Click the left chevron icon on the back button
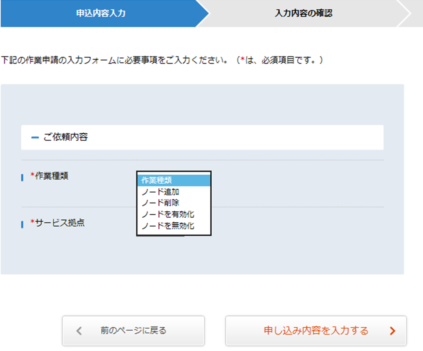 click(x=79, y=331)
